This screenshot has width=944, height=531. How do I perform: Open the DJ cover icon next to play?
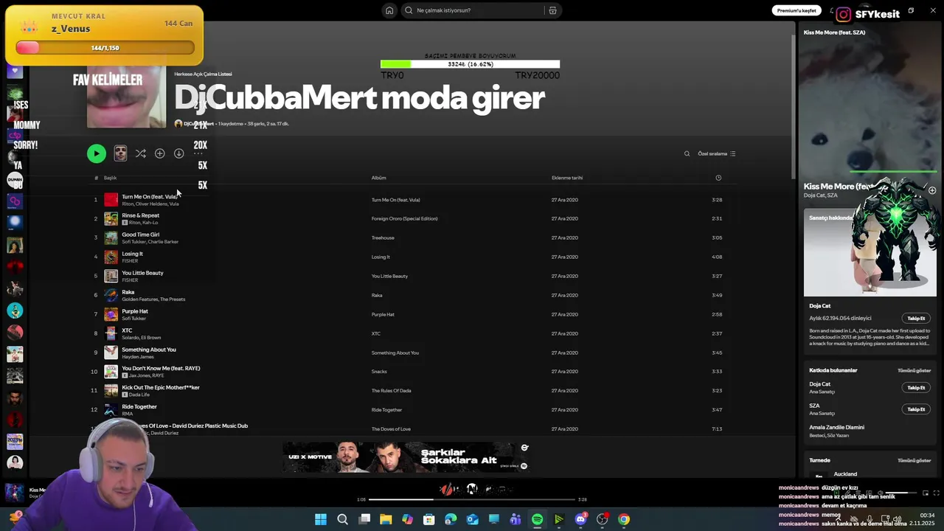pos(120,153)
